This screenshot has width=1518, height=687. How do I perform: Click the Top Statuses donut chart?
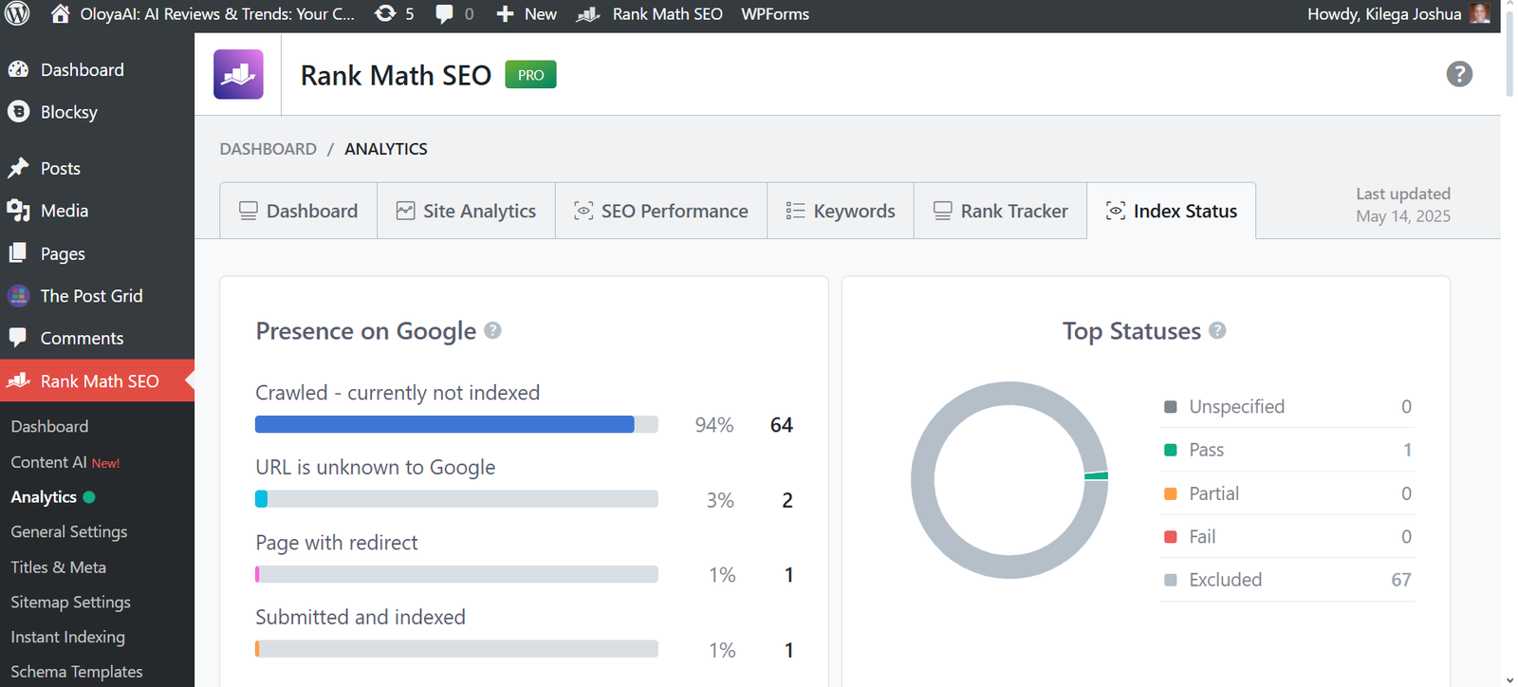coord(1009,480)
